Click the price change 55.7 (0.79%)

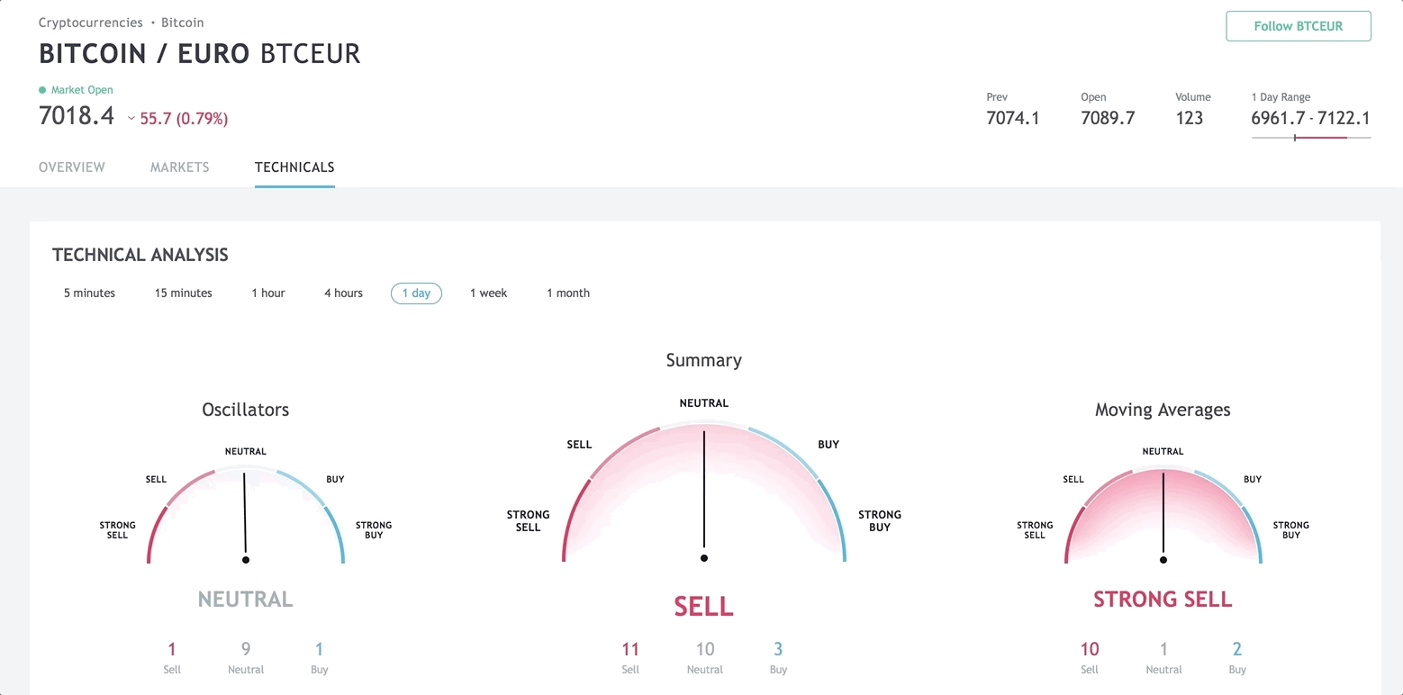click(x=184, y=119)
